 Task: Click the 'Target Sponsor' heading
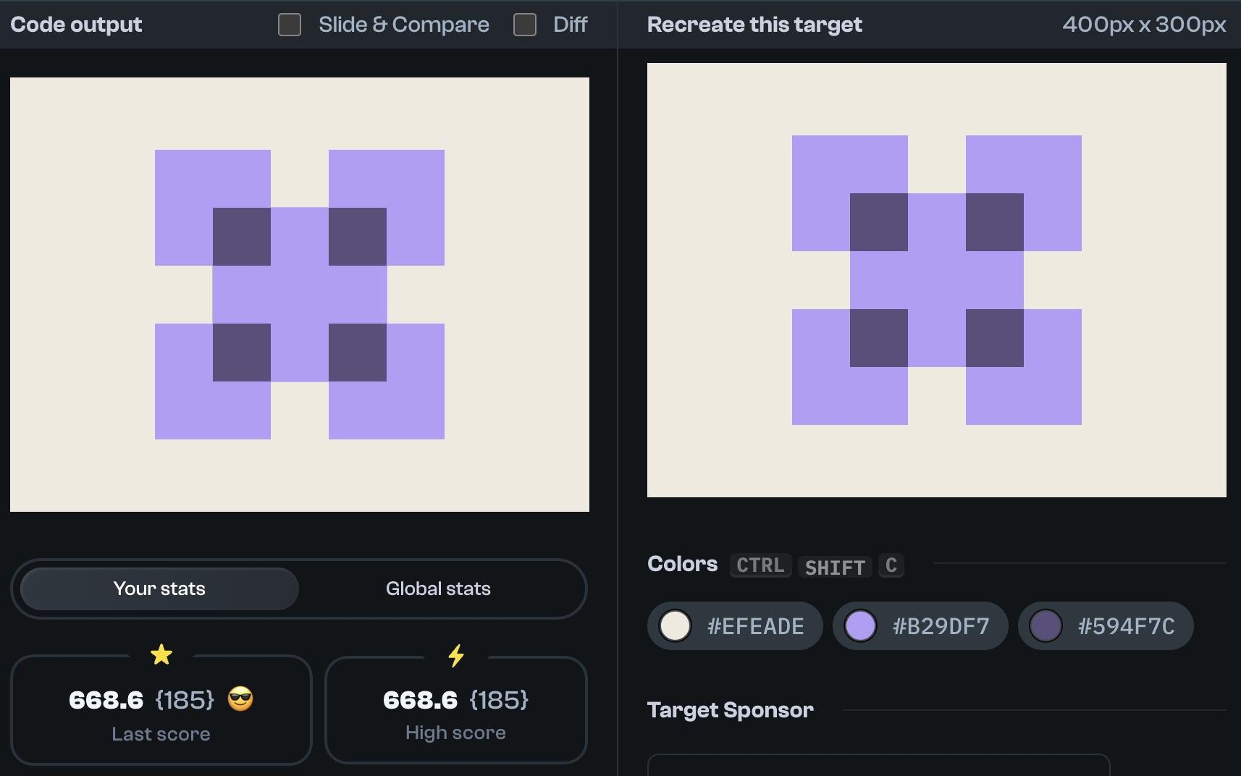(x=731, y=710)
